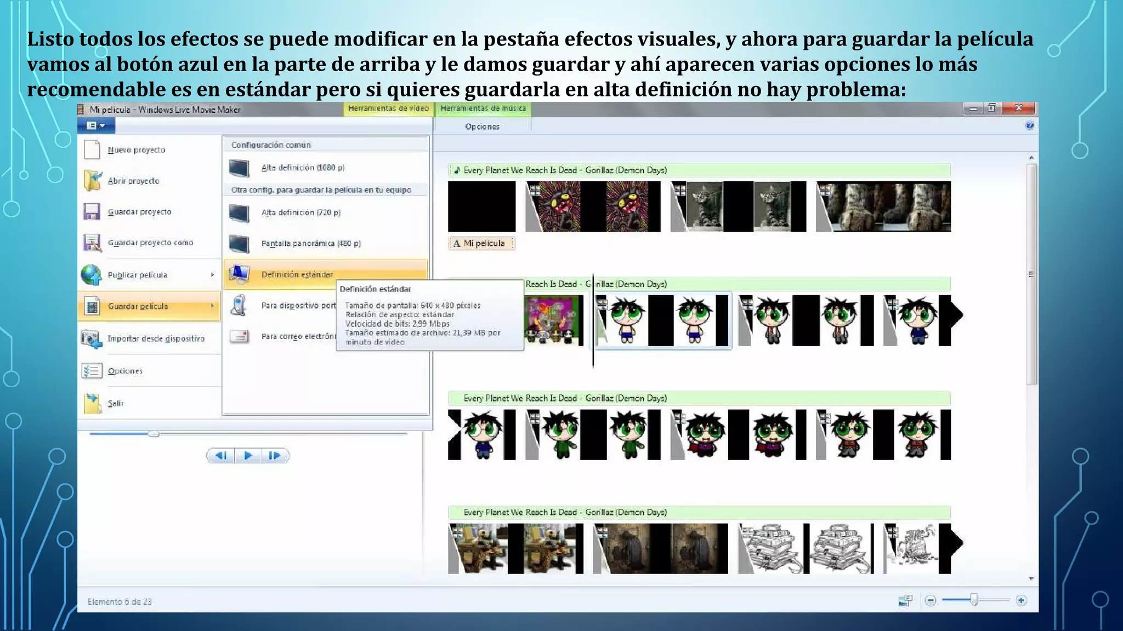
Task: Open the Herramientas de vídeo tab
Action: pos(389,108)
